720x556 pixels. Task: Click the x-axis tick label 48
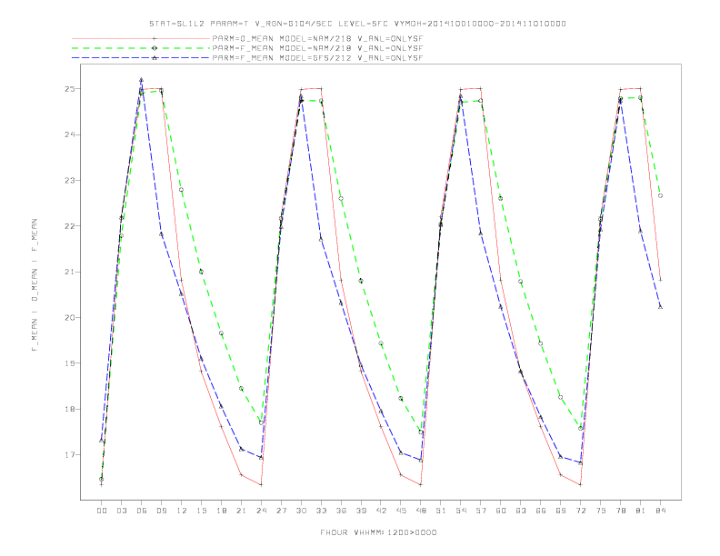[x=421, y=511]
